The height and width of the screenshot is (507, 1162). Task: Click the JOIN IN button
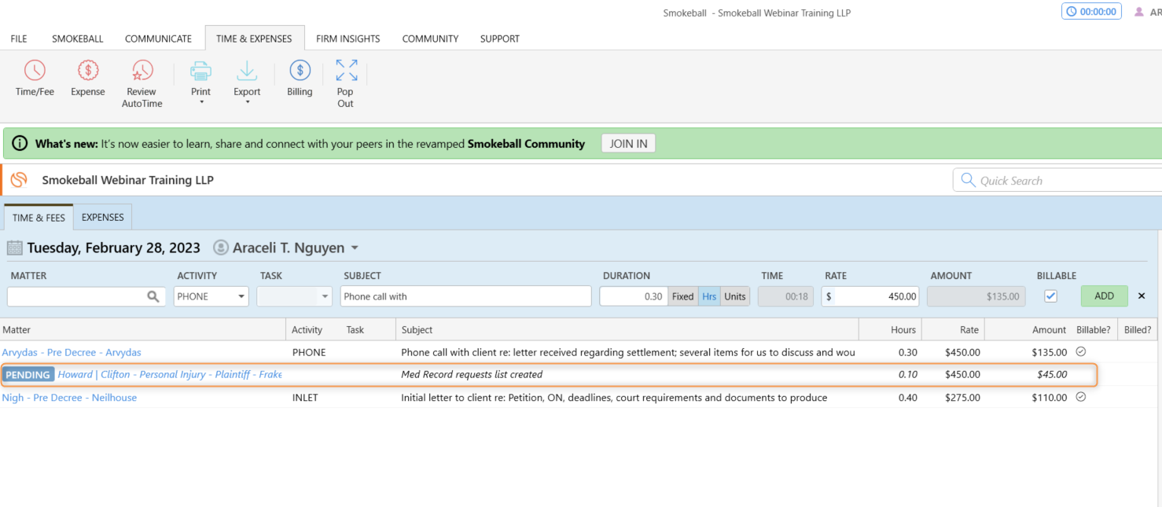point(629,144)
